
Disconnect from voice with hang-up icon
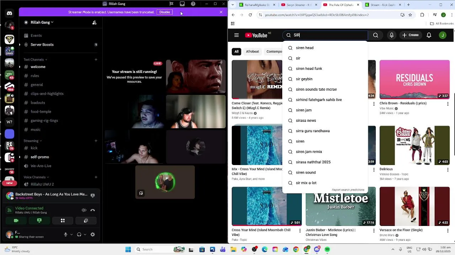tap(93, 210)
